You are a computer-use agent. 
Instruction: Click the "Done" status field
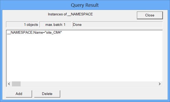(x=118, y=25)
